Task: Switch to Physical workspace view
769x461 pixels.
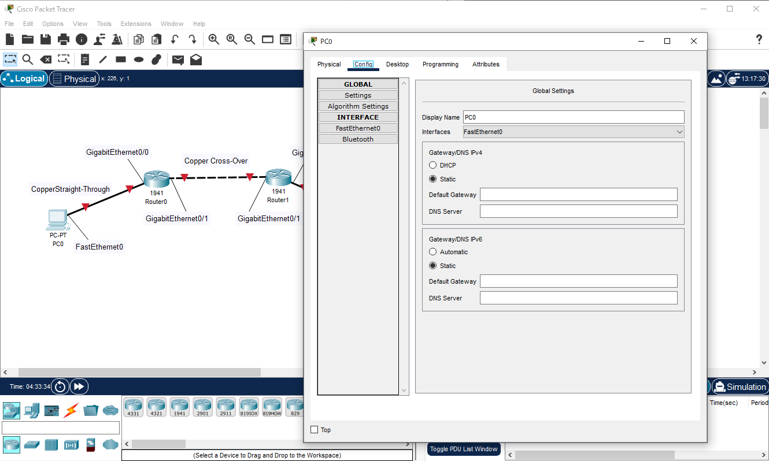Action: 73,79
